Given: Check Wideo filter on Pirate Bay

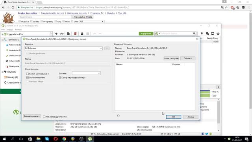Looking at the screenshot, I should (31, 21).
